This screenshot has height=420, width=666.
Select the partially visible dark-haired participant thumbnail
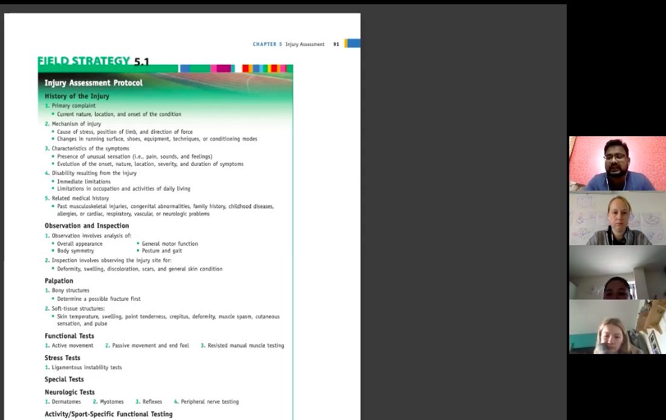618,272
